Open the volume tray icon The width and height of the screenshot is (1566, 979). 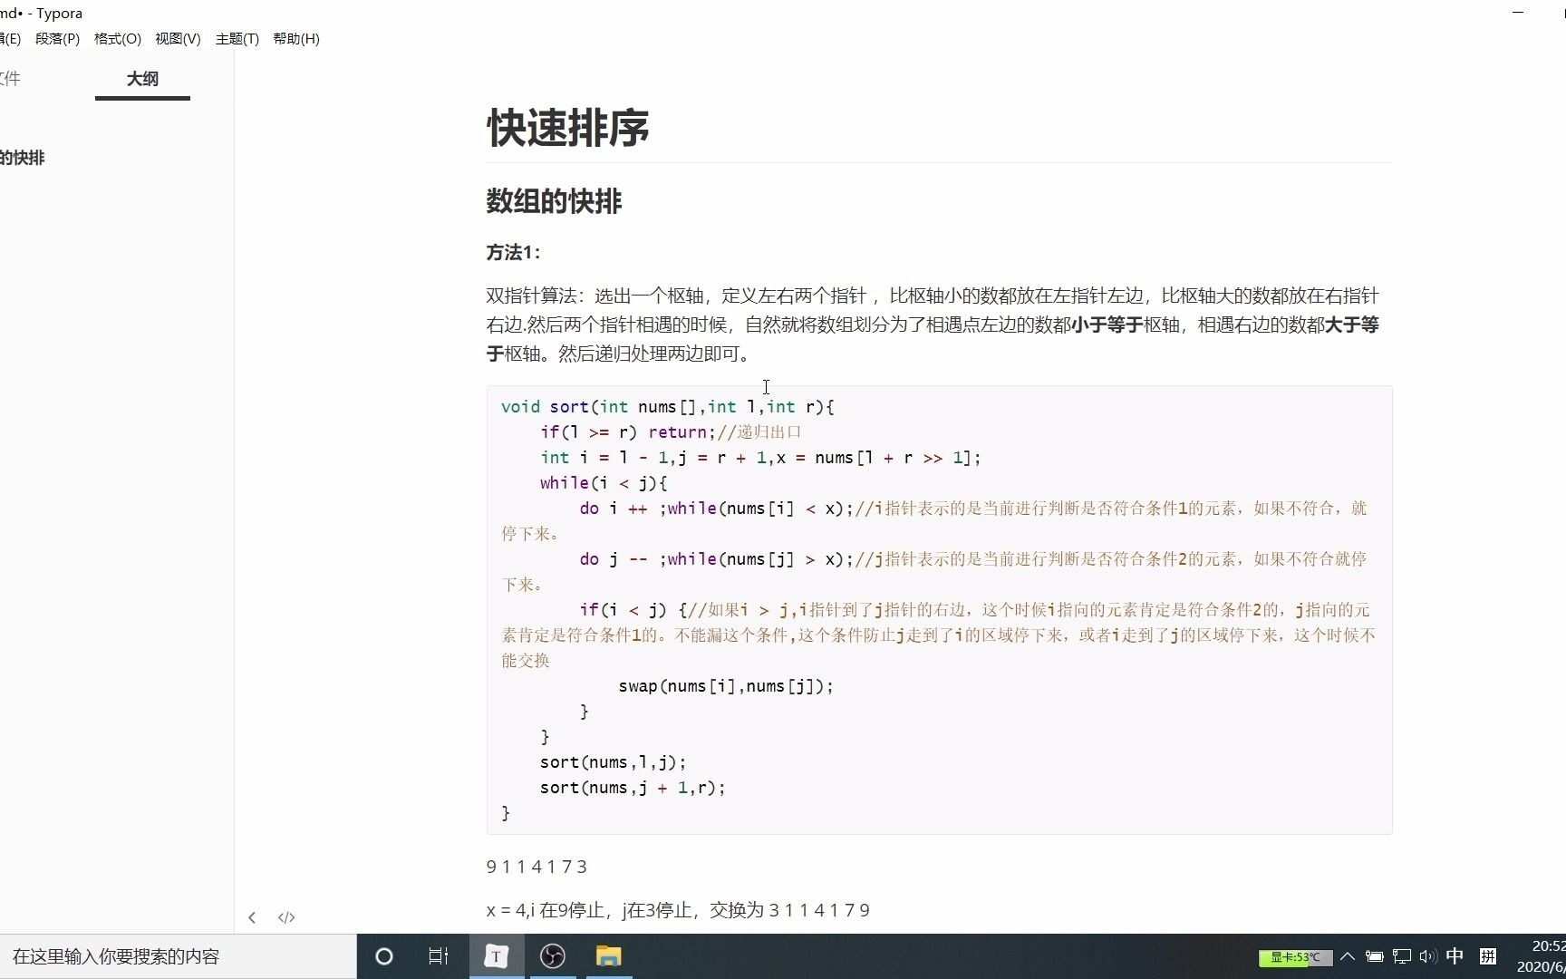click(1428, 956)
